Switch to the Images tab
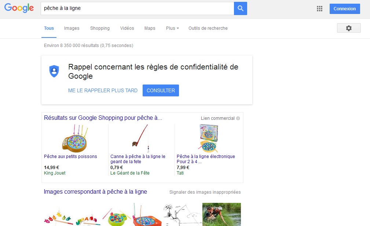The image size is (370, 226). [72, 28]
